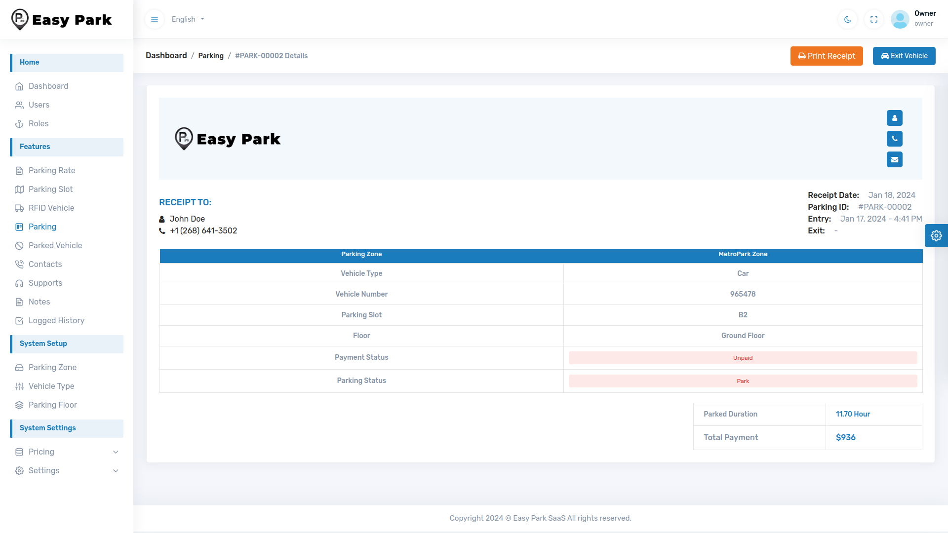Click the Parking breadcrumb link
Screen dimensions: 948x533
pyautogui.click(x=211, y=56)
